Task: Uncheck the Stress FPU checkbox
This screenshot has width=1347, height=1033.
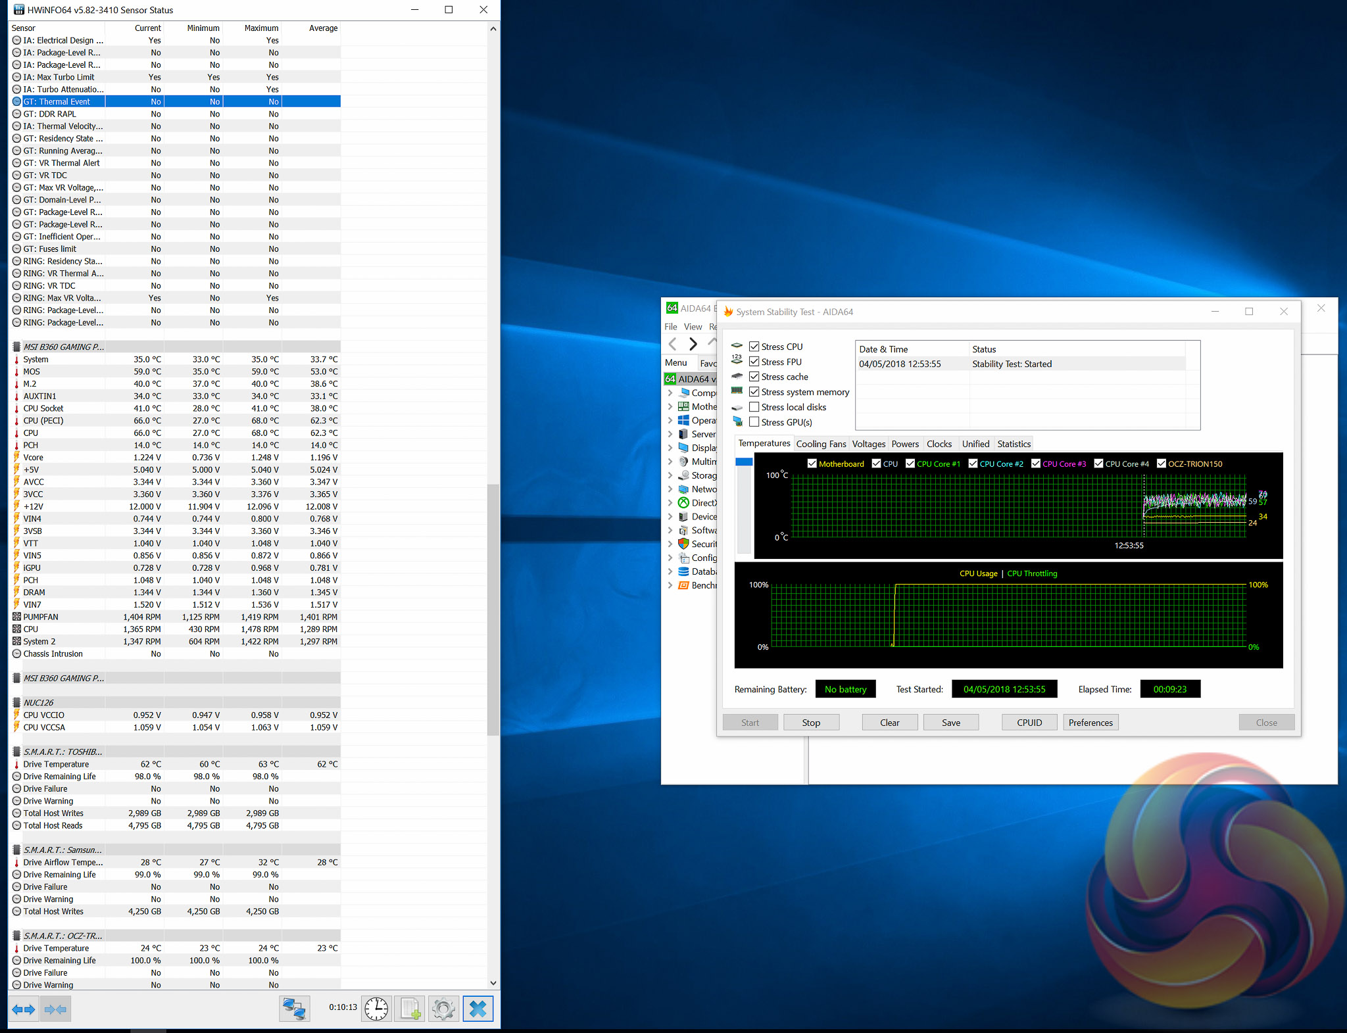Action: click(x=754, y=362)
